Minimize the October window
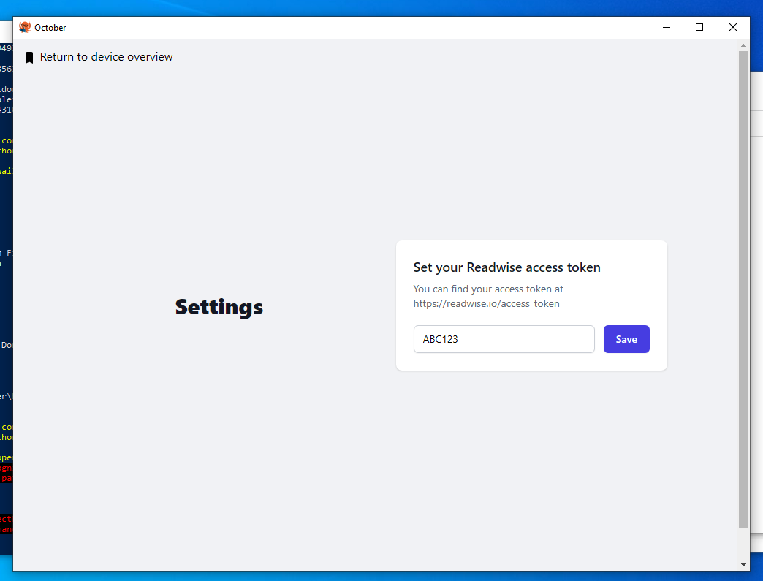The height and width of the screenshot is (581, 763). point(667,27)
